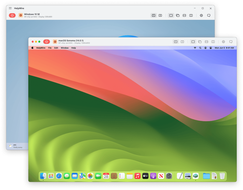Open the Wi-Fi status menu

coord(195,48)
